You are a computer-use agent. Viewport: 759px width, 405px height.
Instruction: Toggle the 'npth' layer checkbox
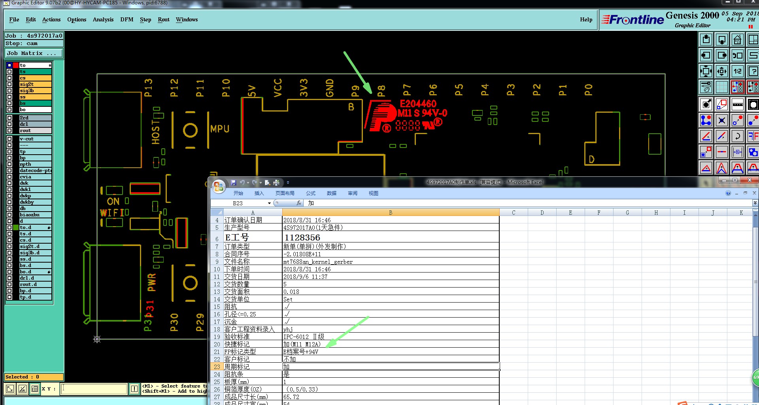[x=9, y=164]
